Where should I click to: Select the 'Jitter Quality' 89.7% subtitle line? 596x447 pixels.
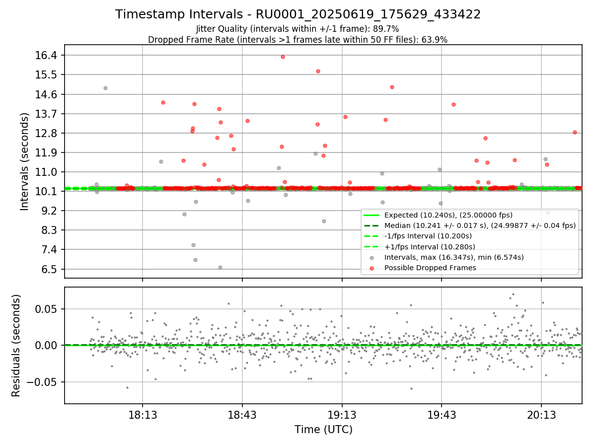pos(298,29)
